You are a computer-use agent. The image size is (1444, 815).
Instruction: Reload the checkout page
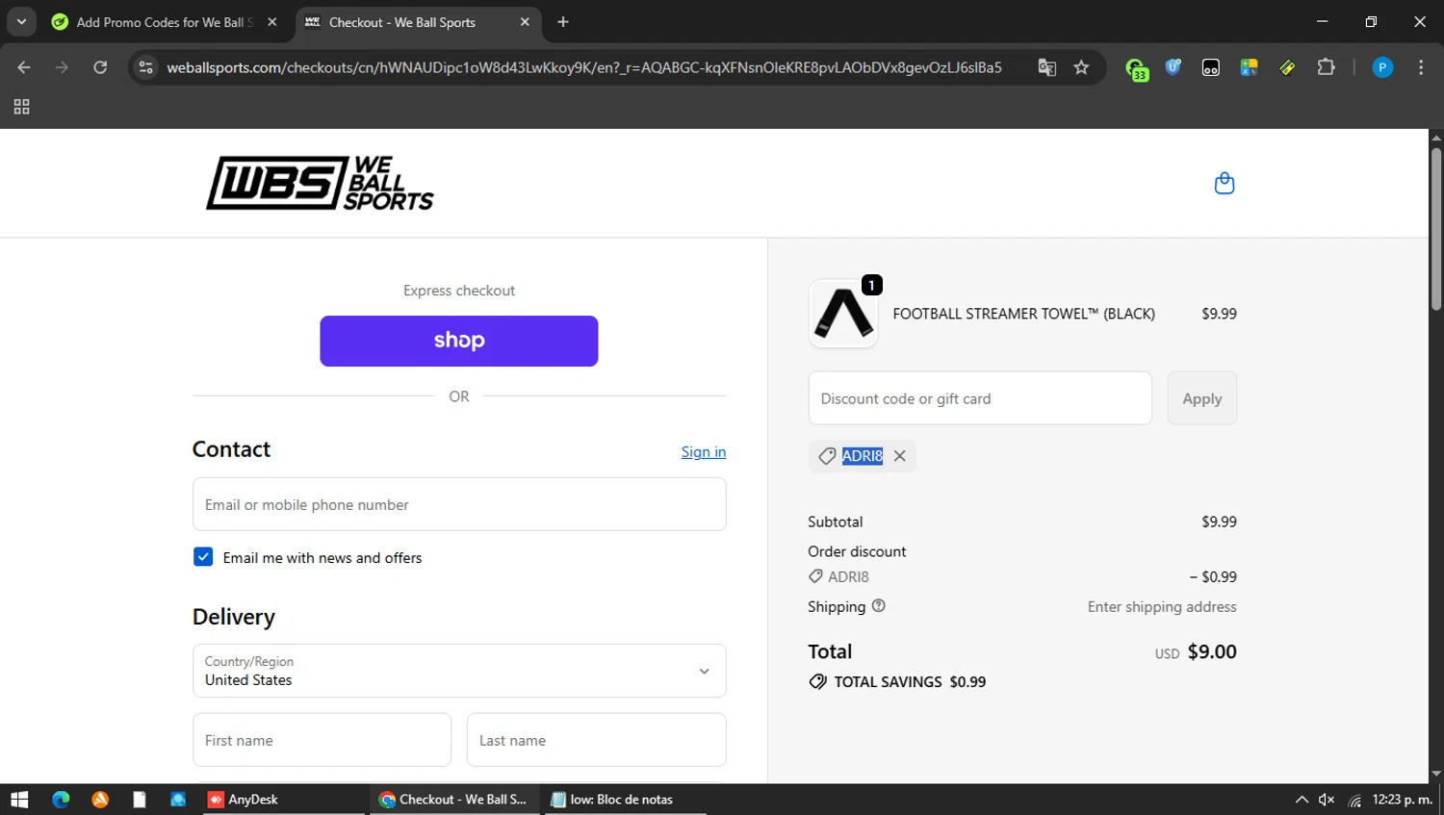100,67
